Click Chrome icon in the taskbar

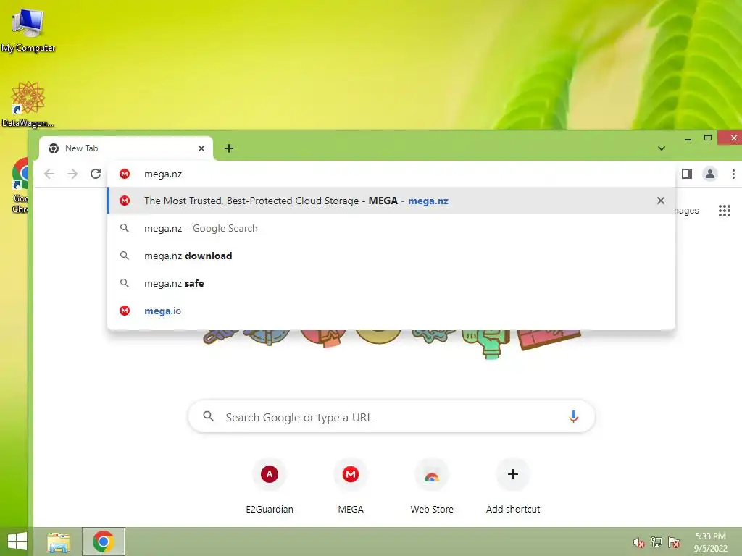click(x=104, y=542)
